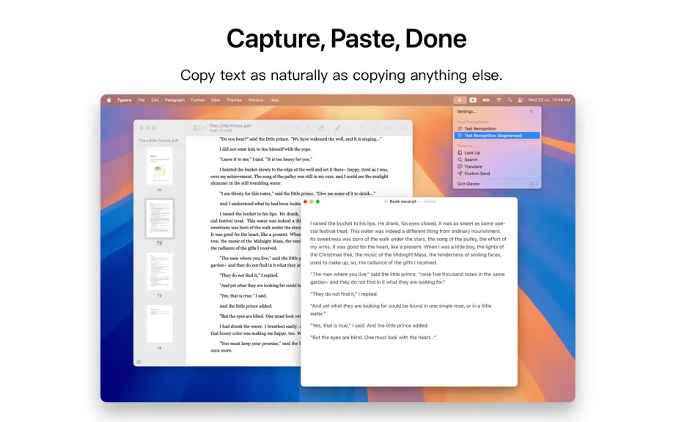Screen dimensions: 676x422
Task: Open the Apple menu
Action: click(x=109, y=100)
